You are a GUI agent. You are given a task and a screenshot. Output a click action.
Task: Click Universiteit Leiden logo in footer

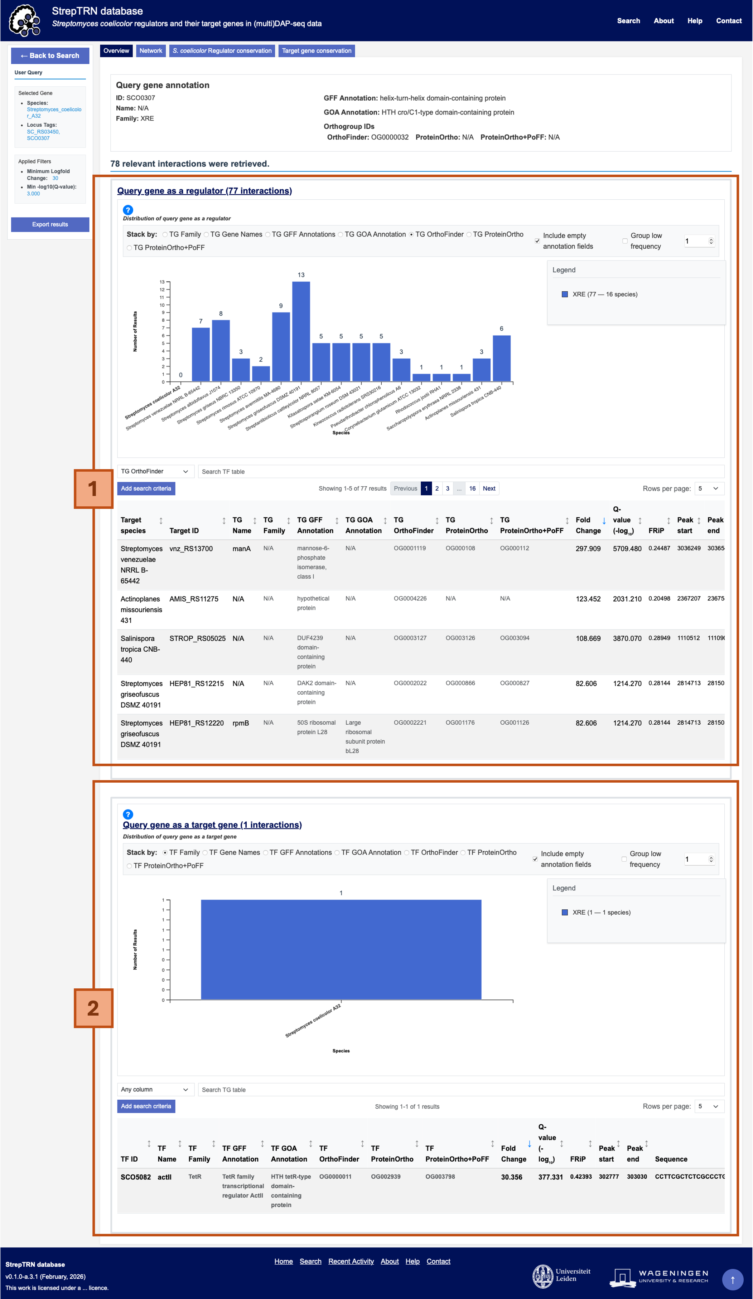562,1276
